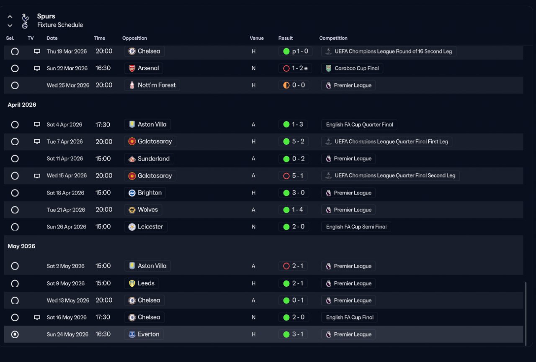Screen dimensions: 536x362
Task: Click the Wolves crest
Action: tap(132, 210)
